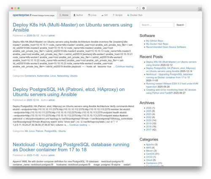211x179 pixels.
Task: Open recent post Nextcloud Upgrading PostgreSQL in sidebar
Action: point(169,76)
